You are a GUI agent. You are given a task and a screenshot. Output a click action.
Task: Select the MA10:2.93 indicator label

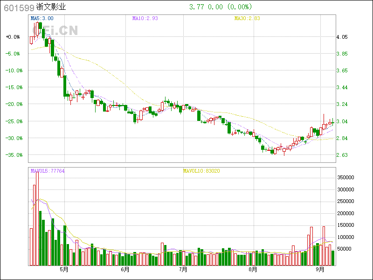[x=145, y=18]
